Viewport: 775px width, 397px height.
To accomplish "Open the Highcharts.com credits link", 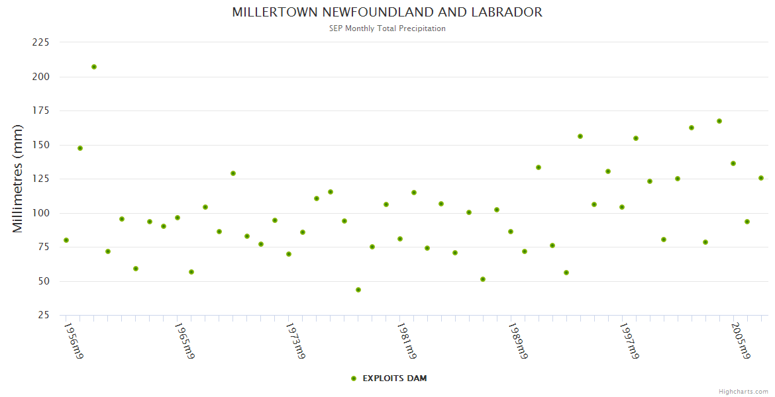I will 743,391.
